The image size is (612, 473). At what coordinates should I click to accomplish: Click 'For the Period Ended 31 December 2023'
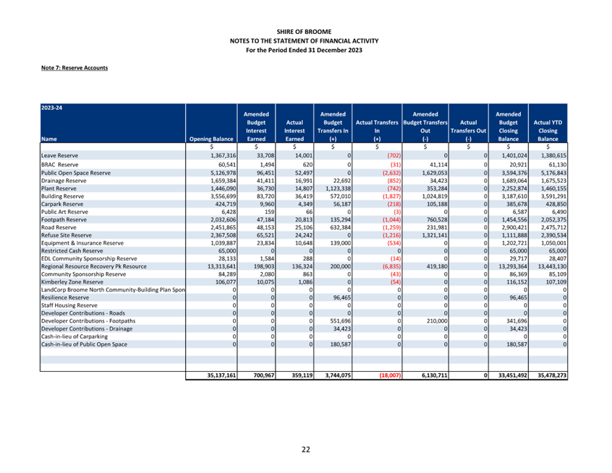304,50
